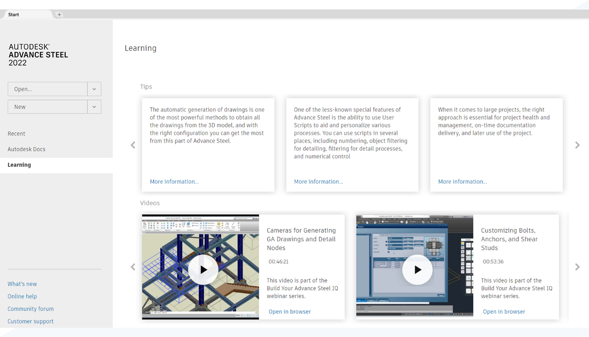Click the Videos section heading
The image size is (589, 337).
[150, 203]
